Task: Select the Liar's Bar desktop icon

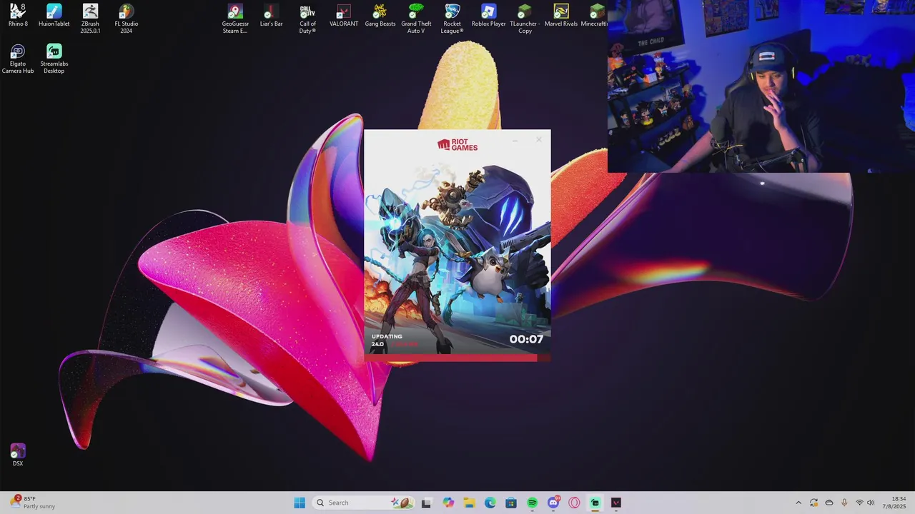Action: coord(271,15)
